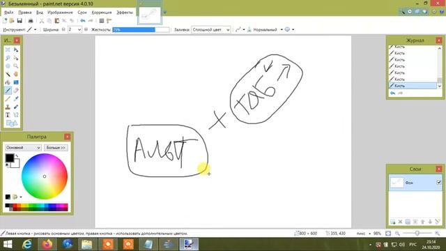Select the Pencil tool
446x251 pixels.
[8, 99]
